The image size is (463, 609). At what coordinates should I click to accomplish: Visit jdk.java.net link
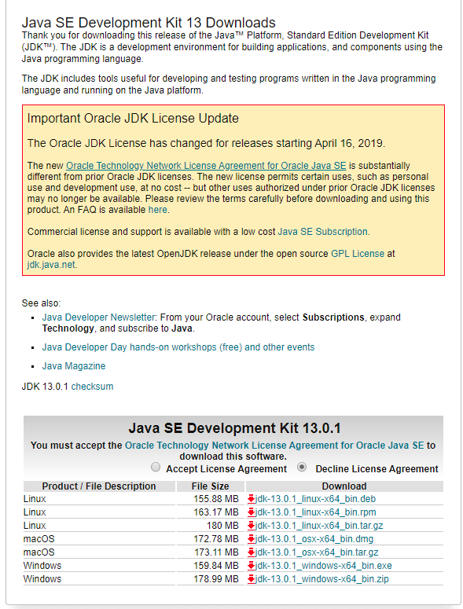click(51, 265)
